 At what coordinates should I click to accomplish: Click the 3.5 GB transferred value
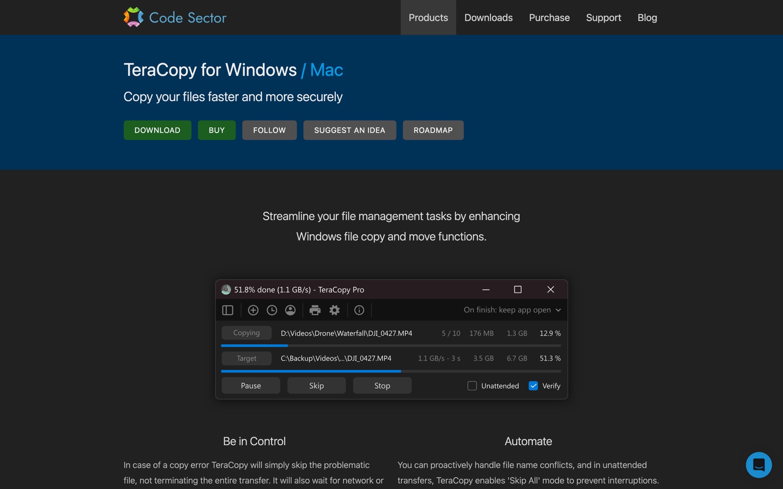click(484, 358)
